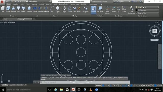
Task: Open Layer Properties manager
Action: (131, 10)
